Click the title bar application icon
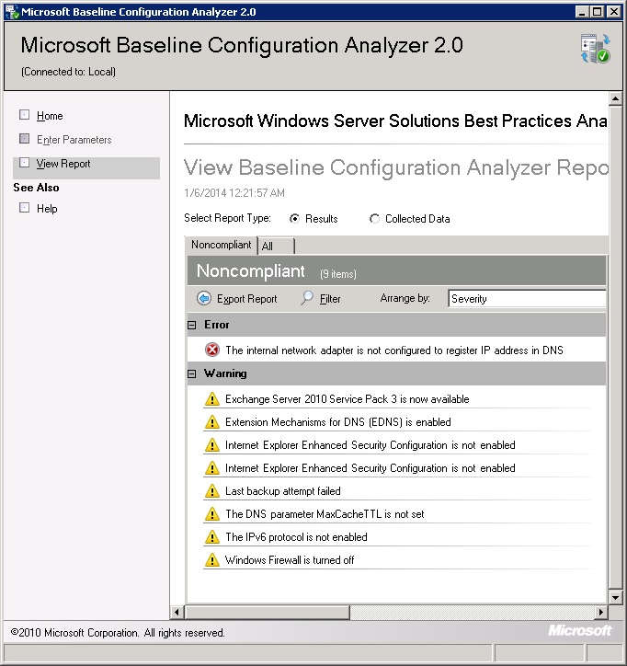 click(12, 12)
